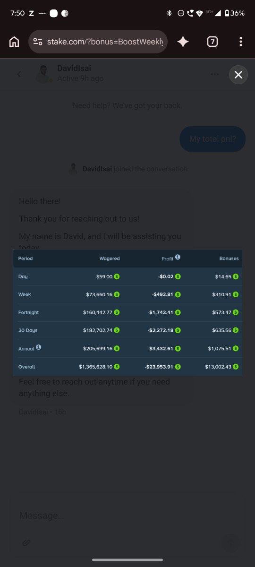
Task: Tap the Annual bonuses value $1,075.51
Action: [220, 349]
